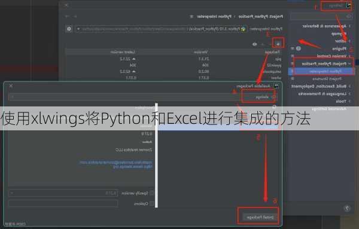This screenshot has width=359, height=229.
Task: Click the Python logo in interpreter field
Action: coord(243,29)
